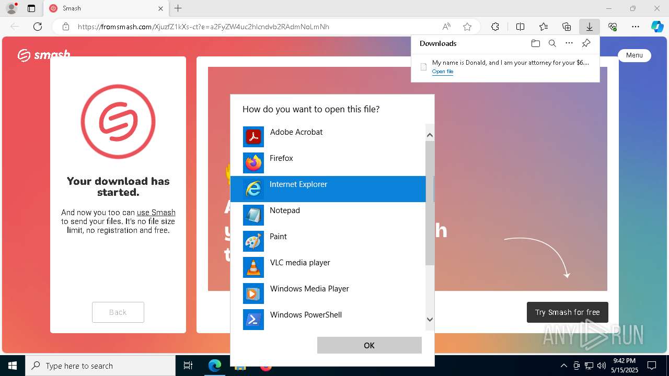Screen dimensions: 669x376
Task: Open downloads folder from Downloads panel
Action: (x=535, y=43)
